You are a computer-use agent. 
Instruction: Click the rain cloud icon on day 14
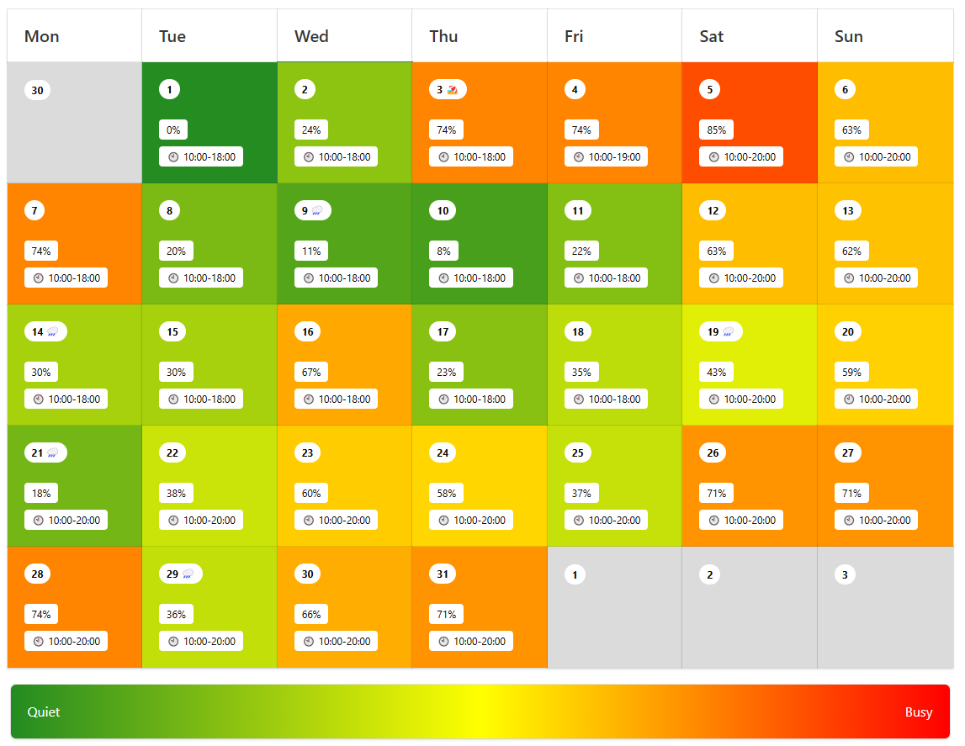point(53,332)
